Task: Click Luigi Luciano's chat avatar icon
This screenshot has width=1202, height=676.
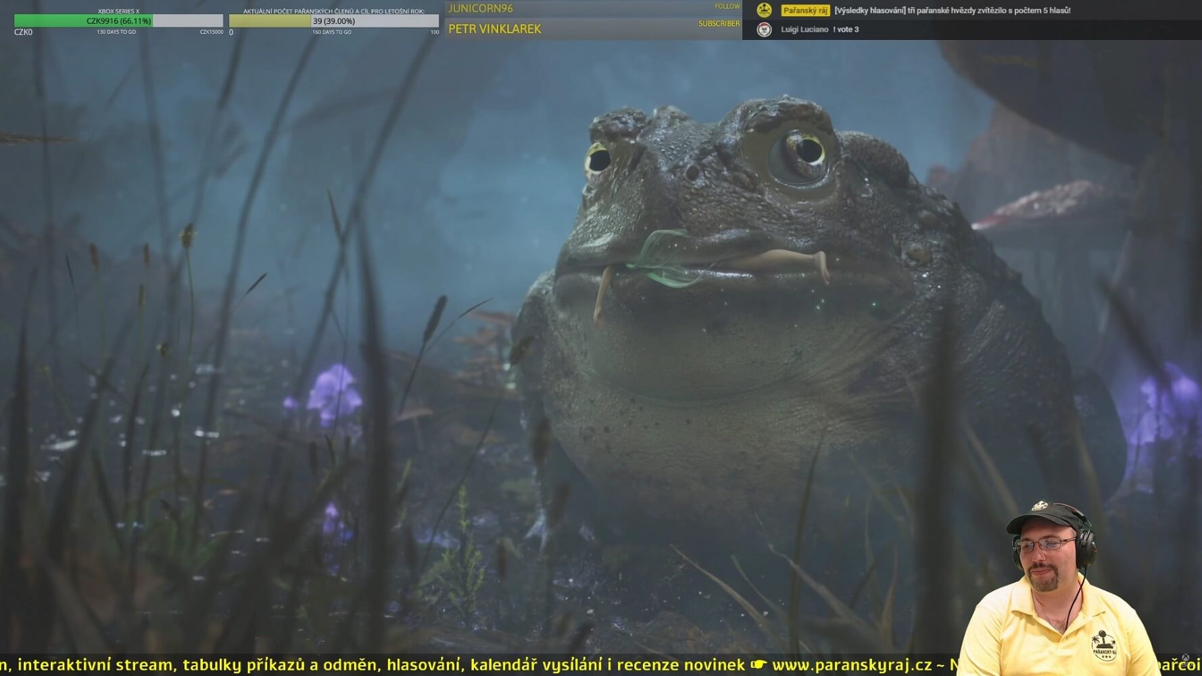Action: point(764,30)
